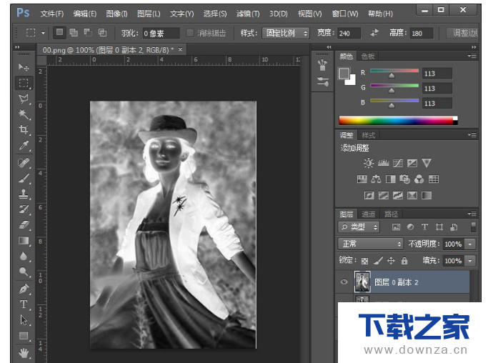Choose Subtract from selection mode

point(88,32)
